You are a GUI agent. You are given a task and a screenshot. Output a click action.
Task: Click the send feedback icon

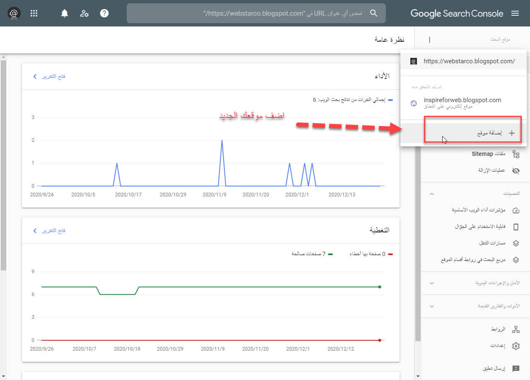click(x=516, y=368)
